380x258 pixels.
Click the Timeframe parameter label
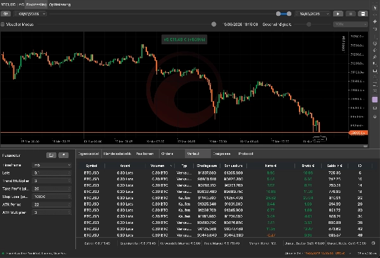(x=12, y=165)
